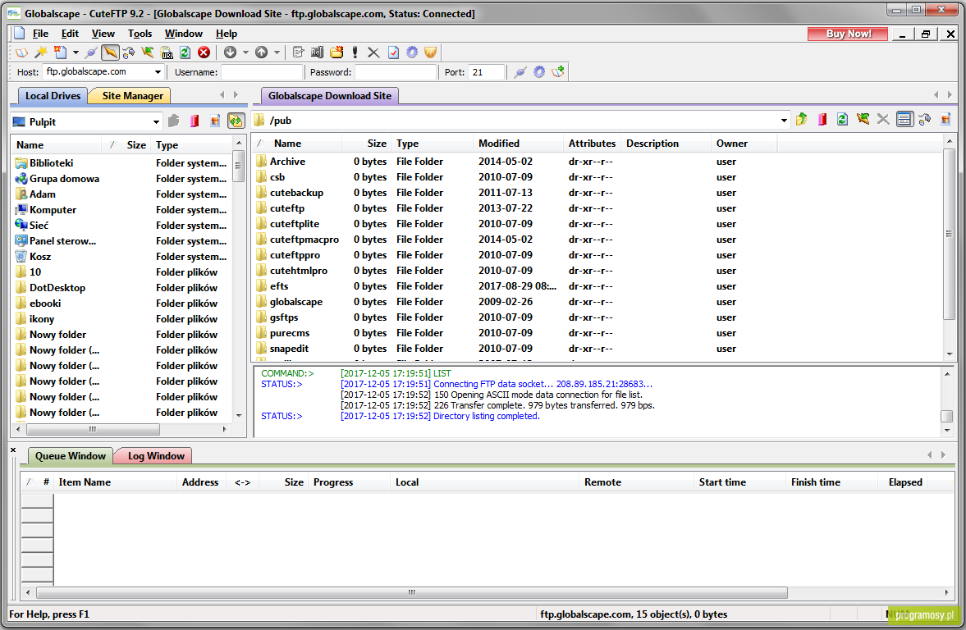
Task: Click the Download arrow button
Action: [231, 52]
